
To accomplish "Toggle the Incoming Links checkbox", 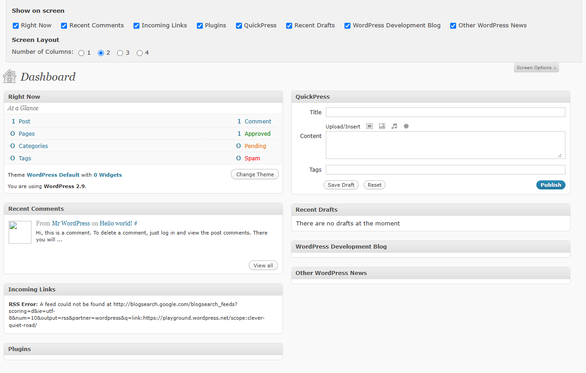I will [x=136, y=26].
